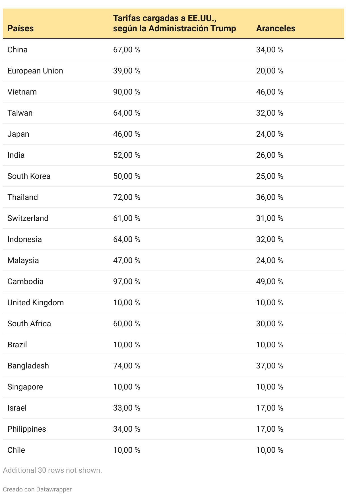347x496 pixels.
Task: Select the Switzerland country cell
Action: [28, 218]
